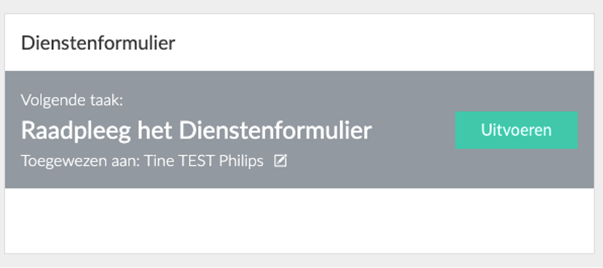Click the edit assignee pencil icon
This screenshot has width=603, height=268.
coord(280,161)
